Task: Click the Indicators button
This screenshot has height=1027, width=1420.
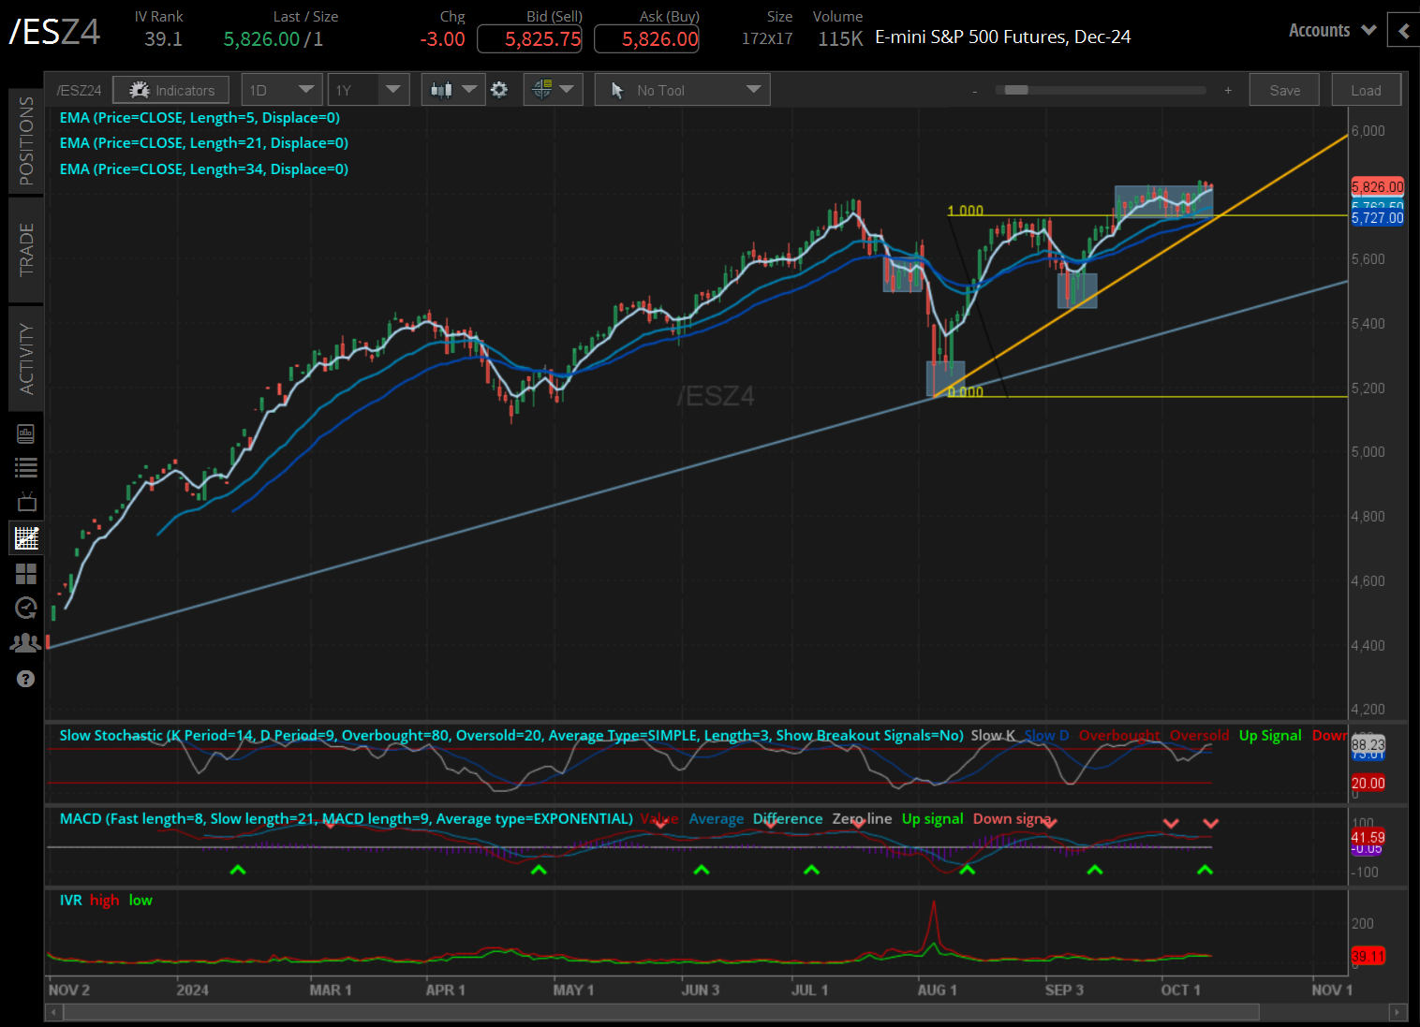Action: (170, 89)
